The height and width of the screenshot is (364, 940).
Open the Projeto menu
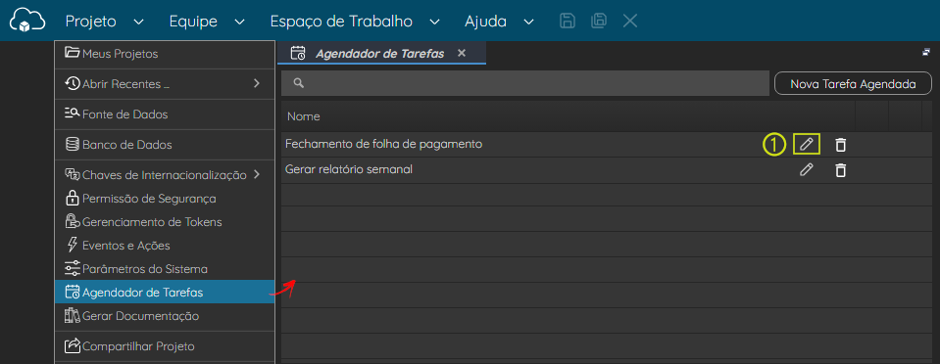[x=90, y=22]
